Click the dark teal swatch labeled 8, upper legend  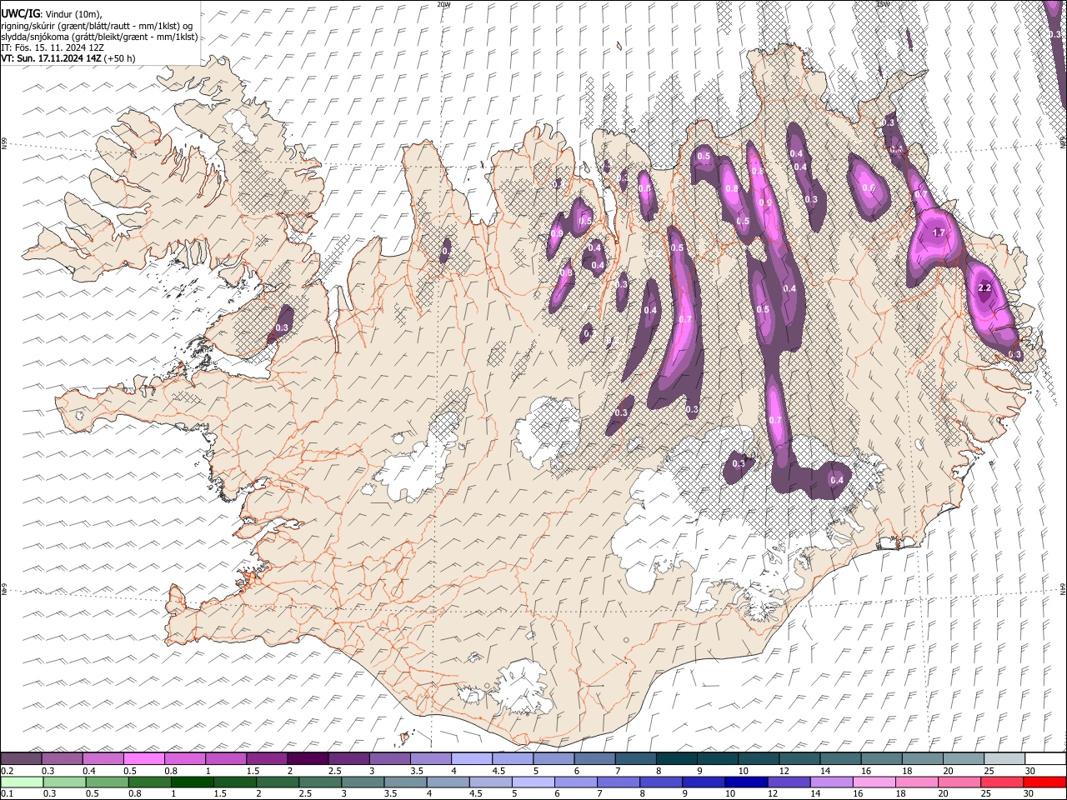pyautogui.click(x=676, y=758)
